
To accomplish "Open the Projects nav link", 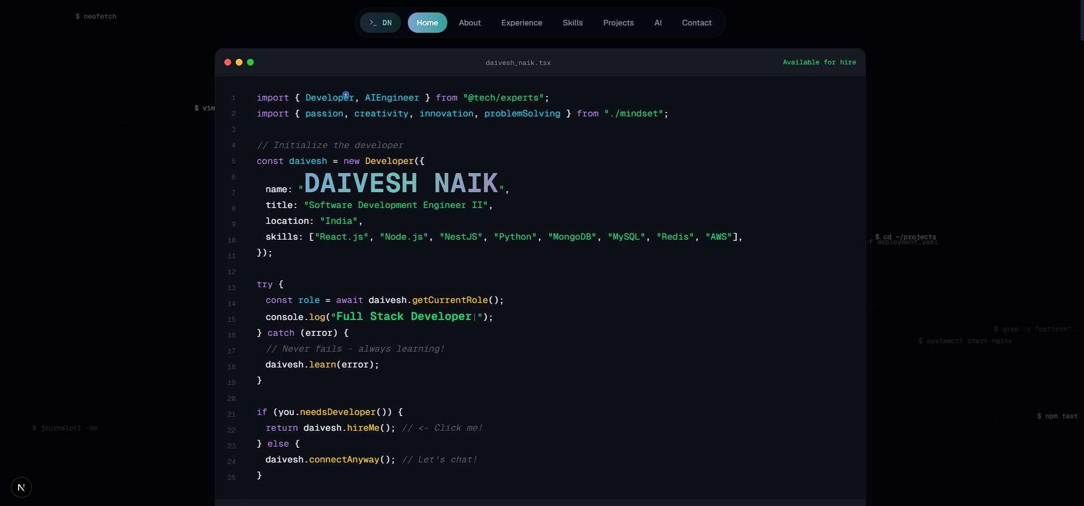I will click(618, 23).
